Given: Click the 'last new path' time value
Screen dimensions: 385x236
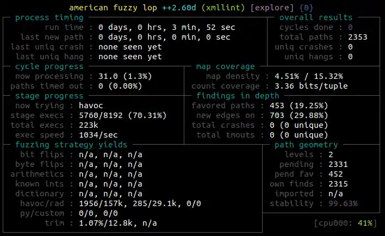Looking at the screenshot, I should pos(164,37).
